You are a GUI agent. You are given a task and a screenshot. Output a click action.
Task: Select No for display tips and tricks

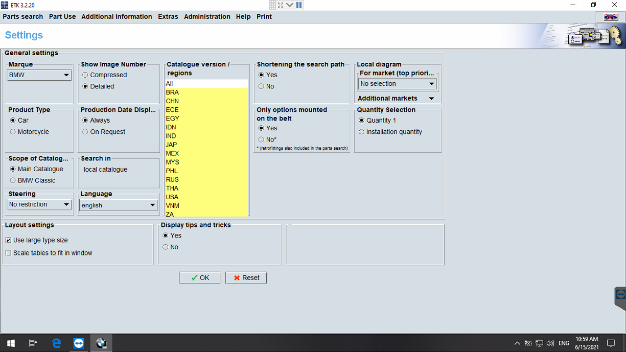click(x=170, y=247)
